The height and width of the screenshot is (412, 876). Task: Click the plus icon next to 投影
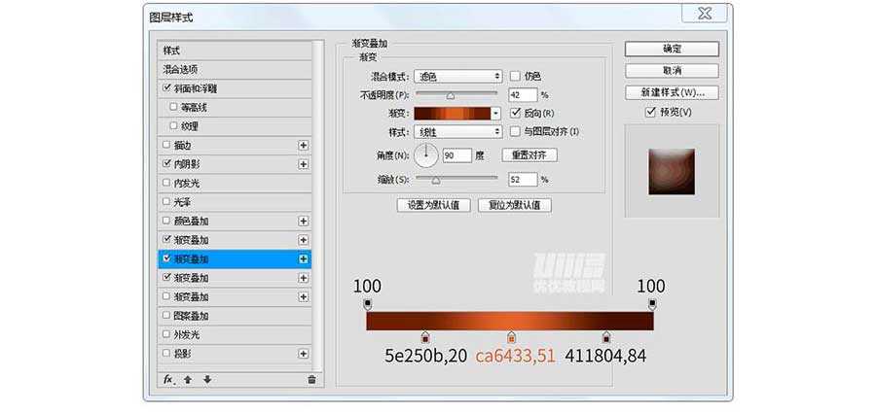[304, 354]
